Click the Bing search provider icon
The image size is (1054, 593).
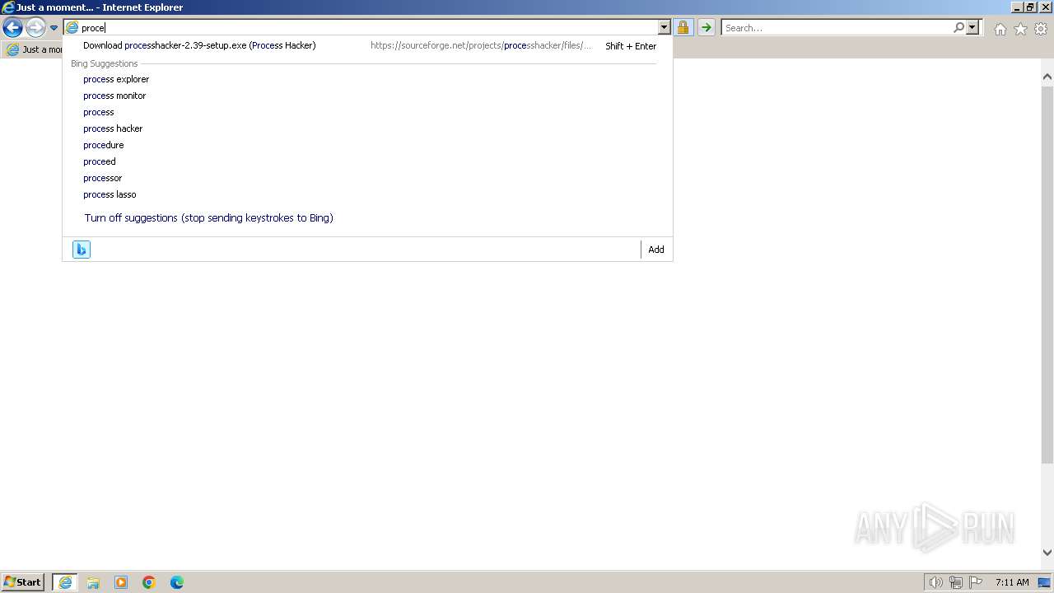[x=82, y=250]
